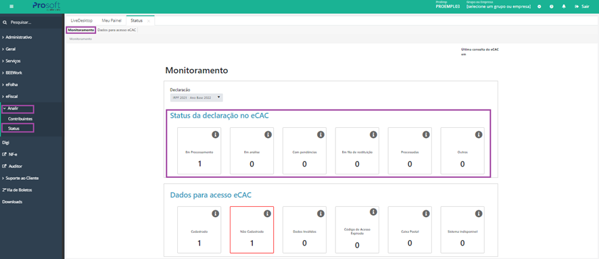The width and height of the screenshot is (599, 259).
Task: Click the Caixa Postal count 0
Action: (x=410, y=243)
